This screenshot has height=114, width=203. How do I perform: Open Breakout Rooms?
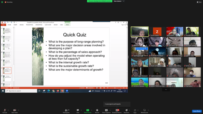[117, 111]
